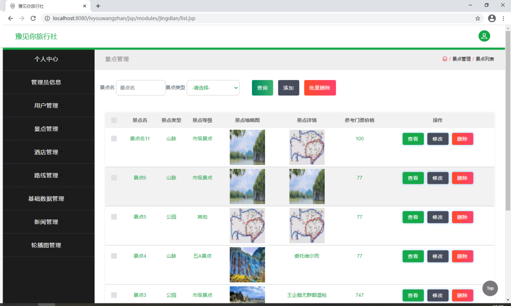Open the 景点类型 dropdown
This screenshot has height=306, width=511.
(x=213, y=88)
